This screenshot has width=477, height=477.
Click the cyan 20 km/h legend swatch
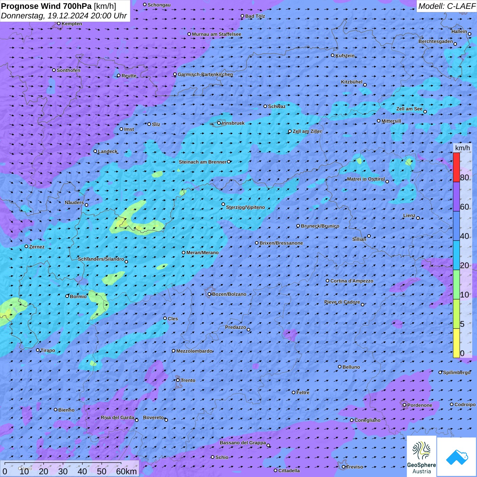point(456,255)
